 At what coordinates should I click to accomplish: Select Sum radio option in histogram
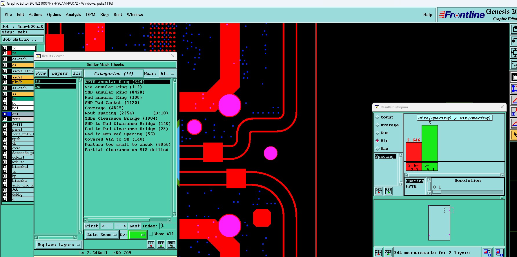(378, 133)
